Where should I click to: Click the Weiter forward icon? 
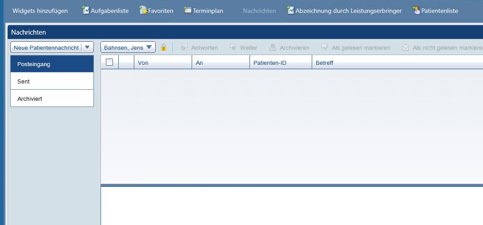pyautogui.click(x=233, y=47)
